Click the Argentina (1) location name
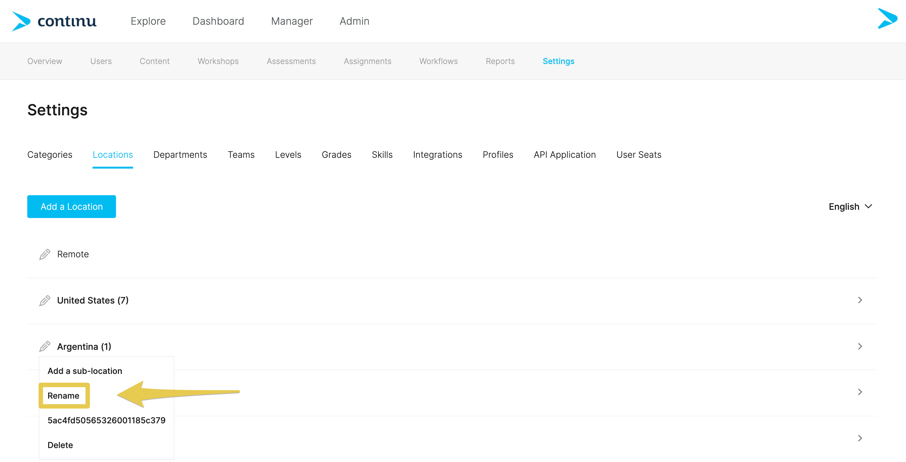The image size is (906, 462). coord(84,347)
